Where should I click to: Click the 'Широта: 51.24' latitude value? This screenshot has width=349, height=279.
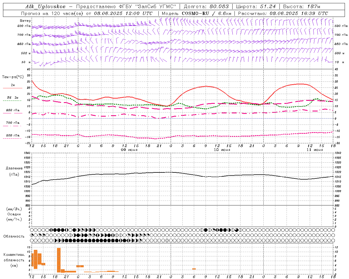(x=256, y=7)
